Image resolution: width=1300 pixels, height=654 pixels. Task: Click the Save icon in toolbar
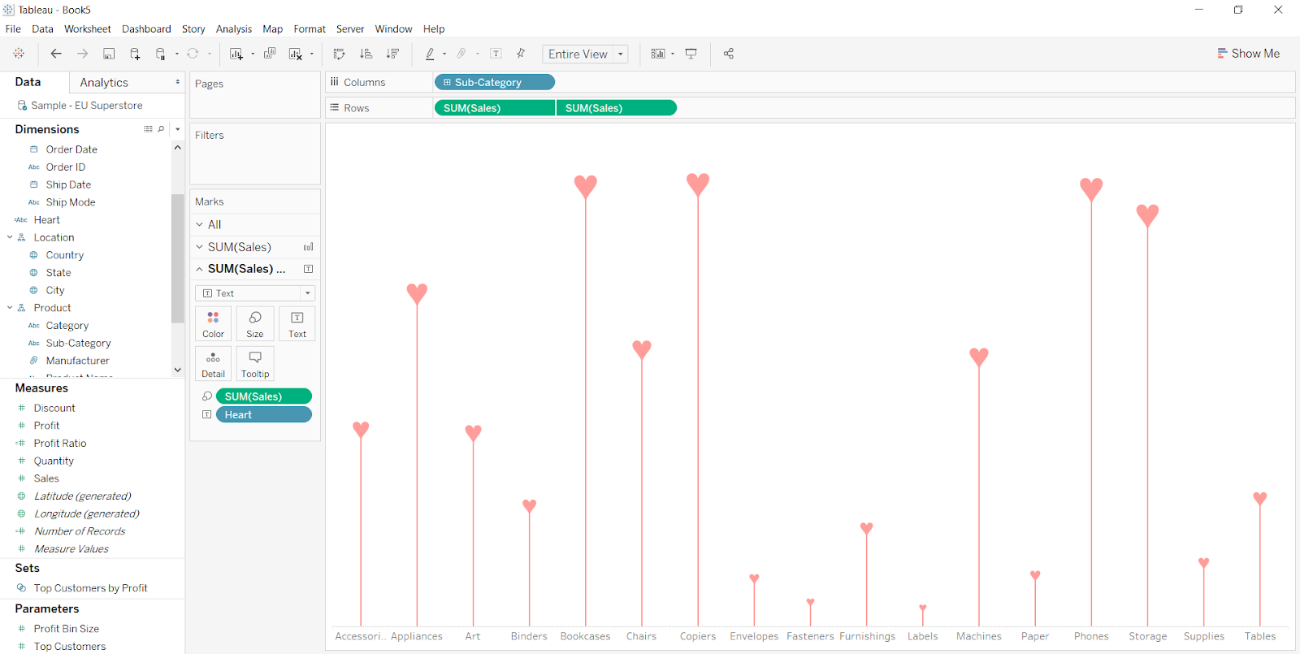coord(109,54)
